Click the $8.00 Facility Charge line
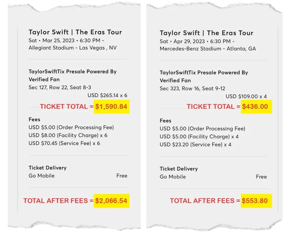Image resolution: width=290 pixels, height=235 pixels. click(x=68, y=136)
